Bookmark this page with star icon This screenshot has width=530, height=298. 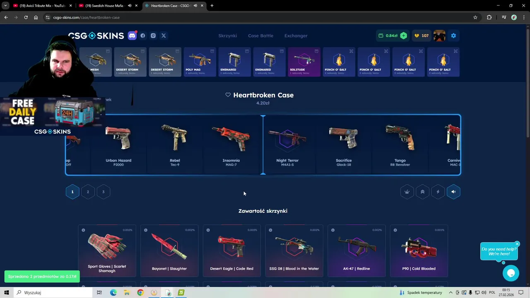point(475,17)
